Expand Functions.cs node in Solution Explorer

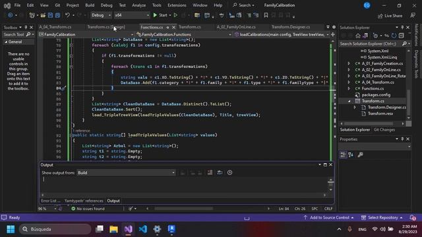[x=349, y=88]
